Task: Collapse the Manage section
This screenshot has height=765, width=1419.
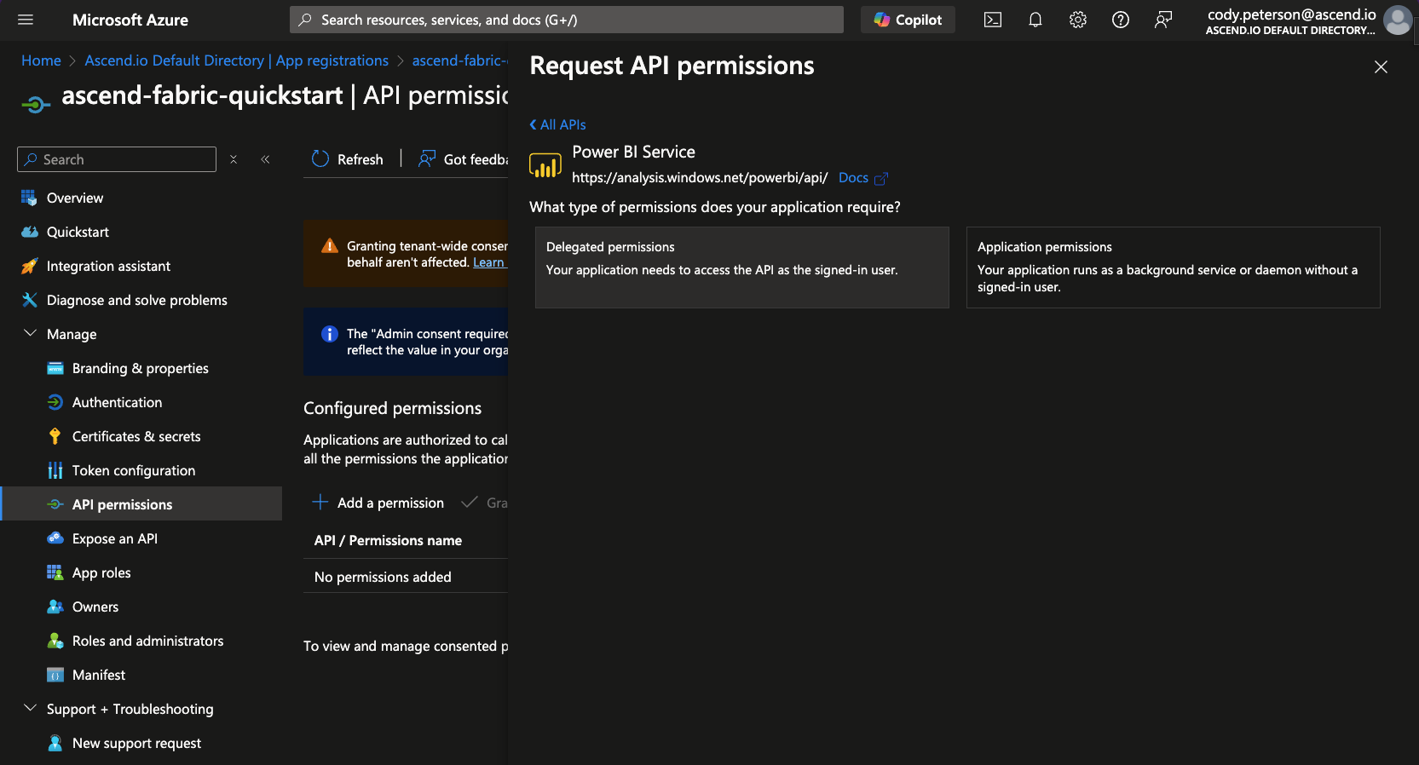Action: [x=30, y=333]
